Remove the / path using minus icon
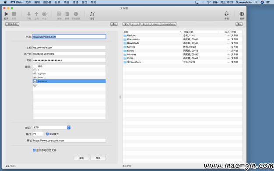 pos(35,70)
